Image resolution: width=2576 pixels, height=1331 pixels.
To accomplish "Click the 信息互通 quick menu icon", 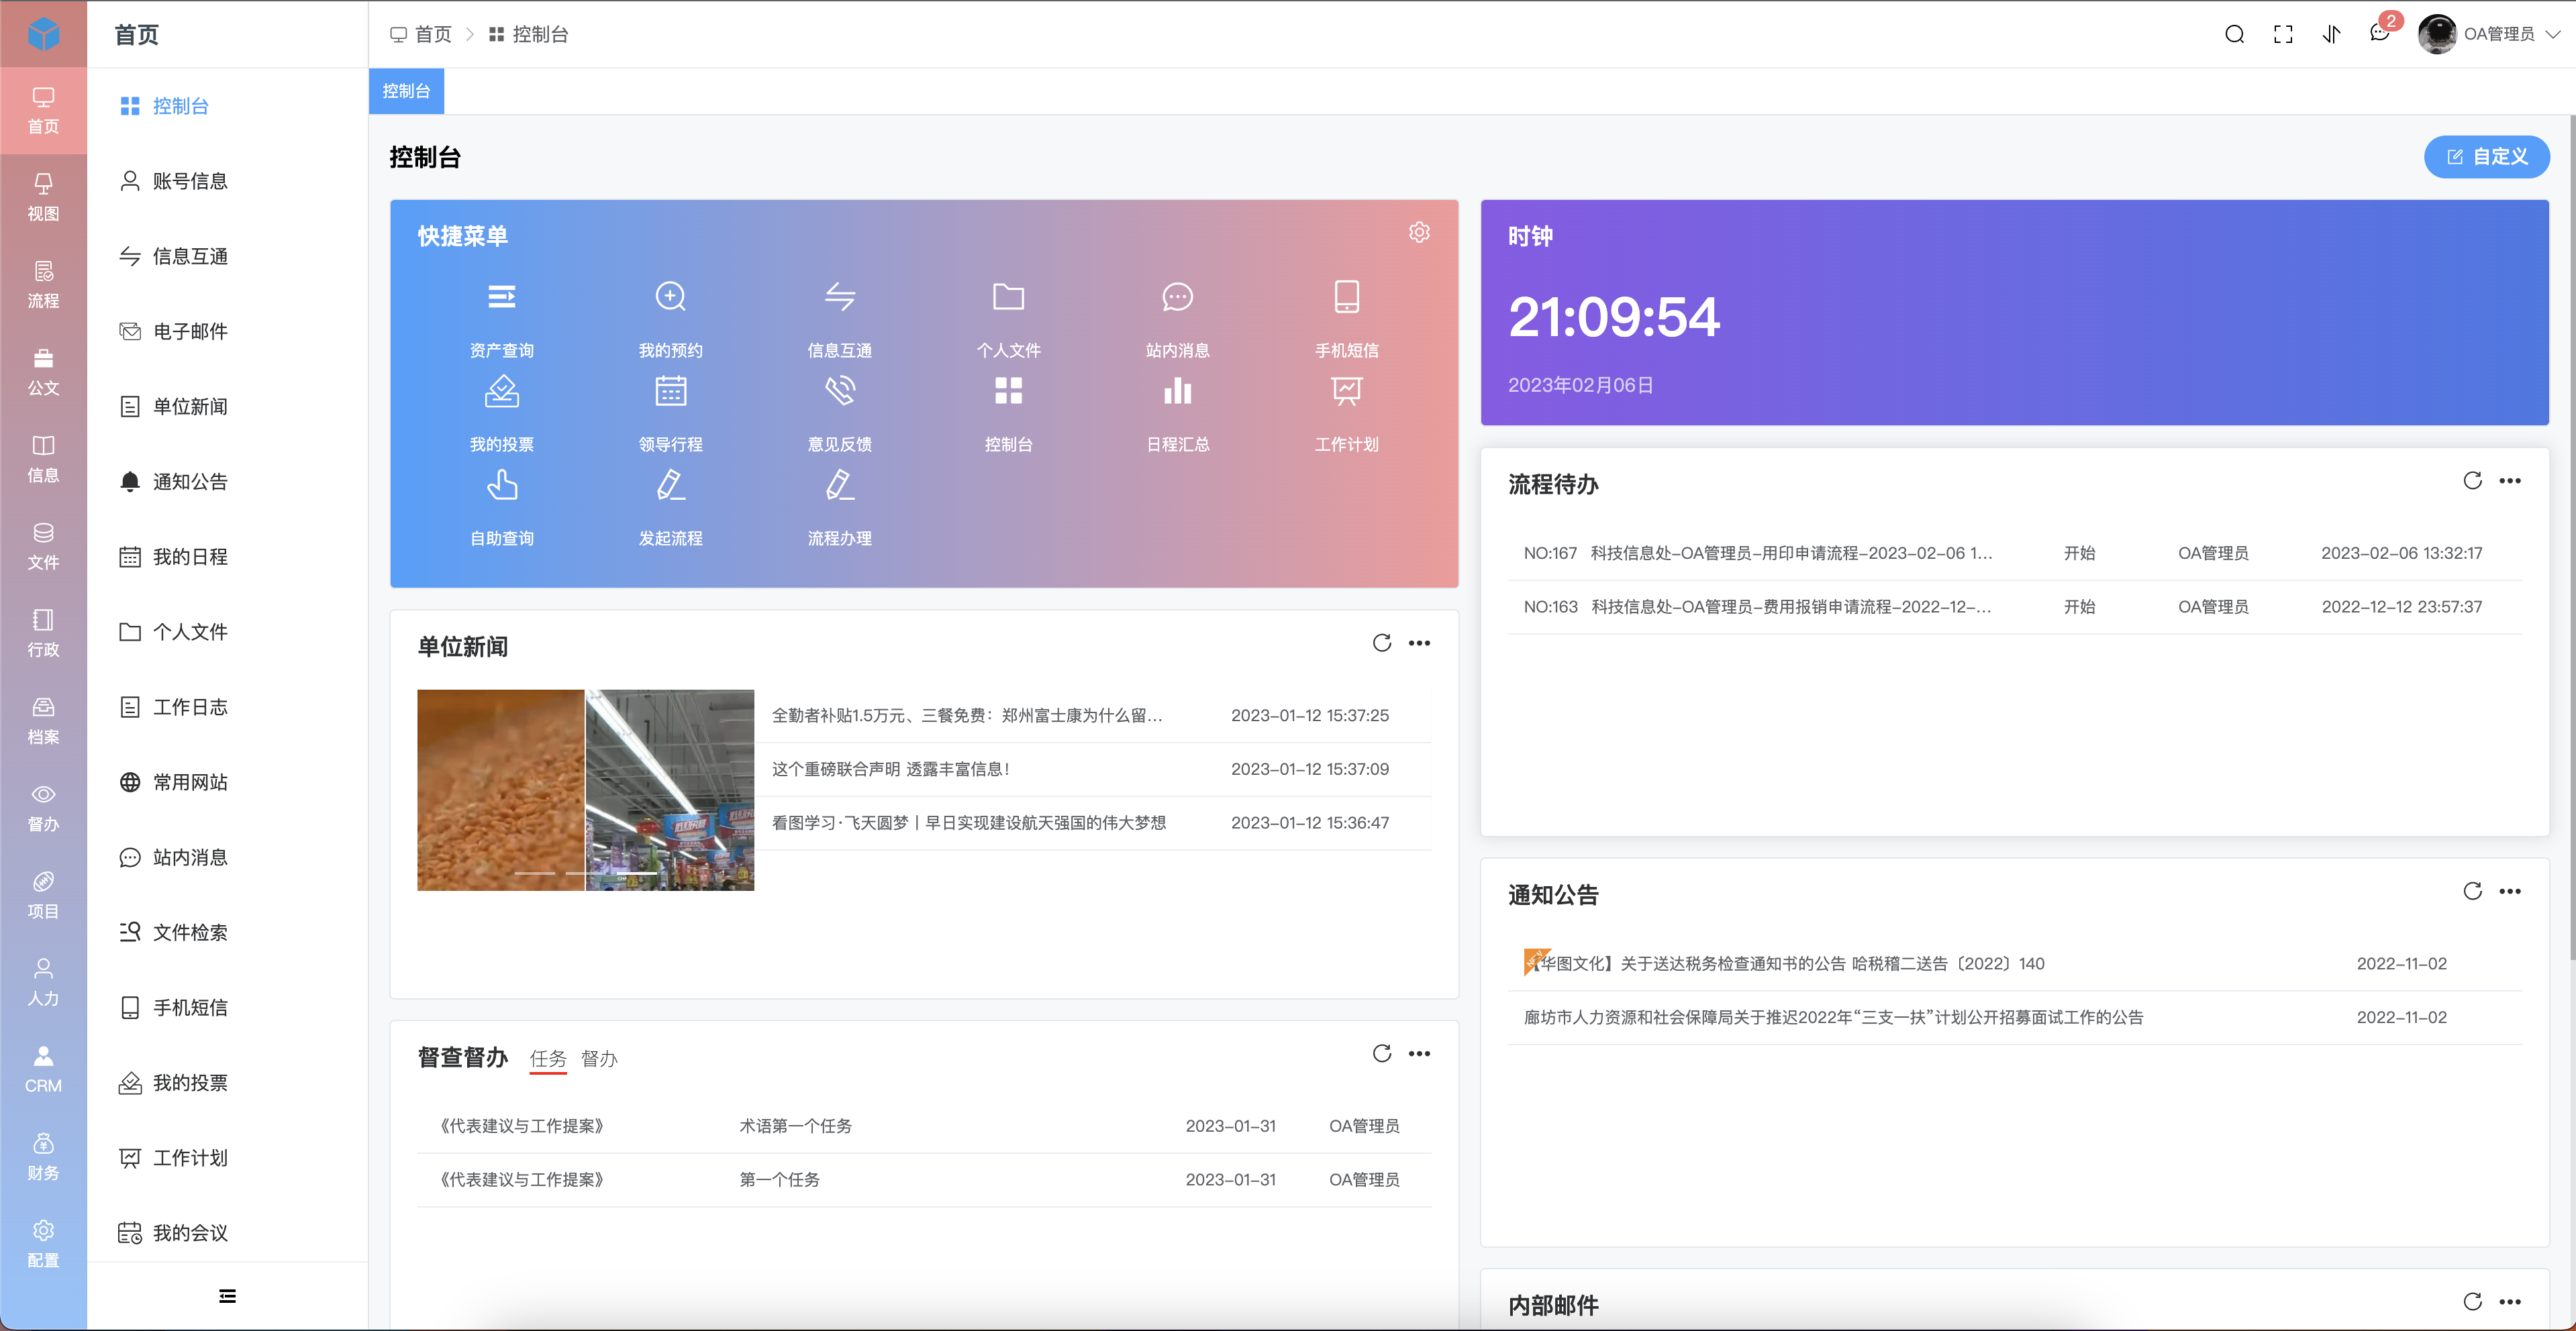I will tap(840, 297).
